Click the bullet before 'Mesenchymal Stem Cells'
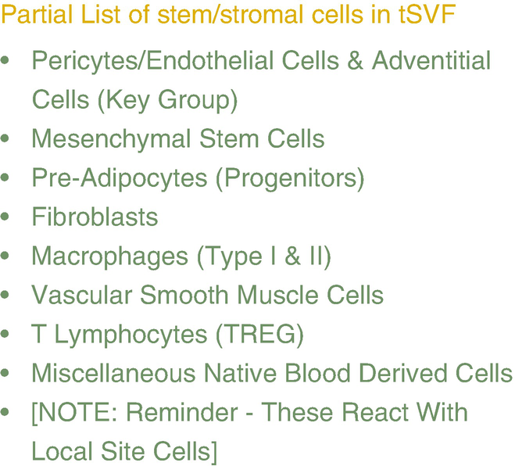 [x=7, y=139]
